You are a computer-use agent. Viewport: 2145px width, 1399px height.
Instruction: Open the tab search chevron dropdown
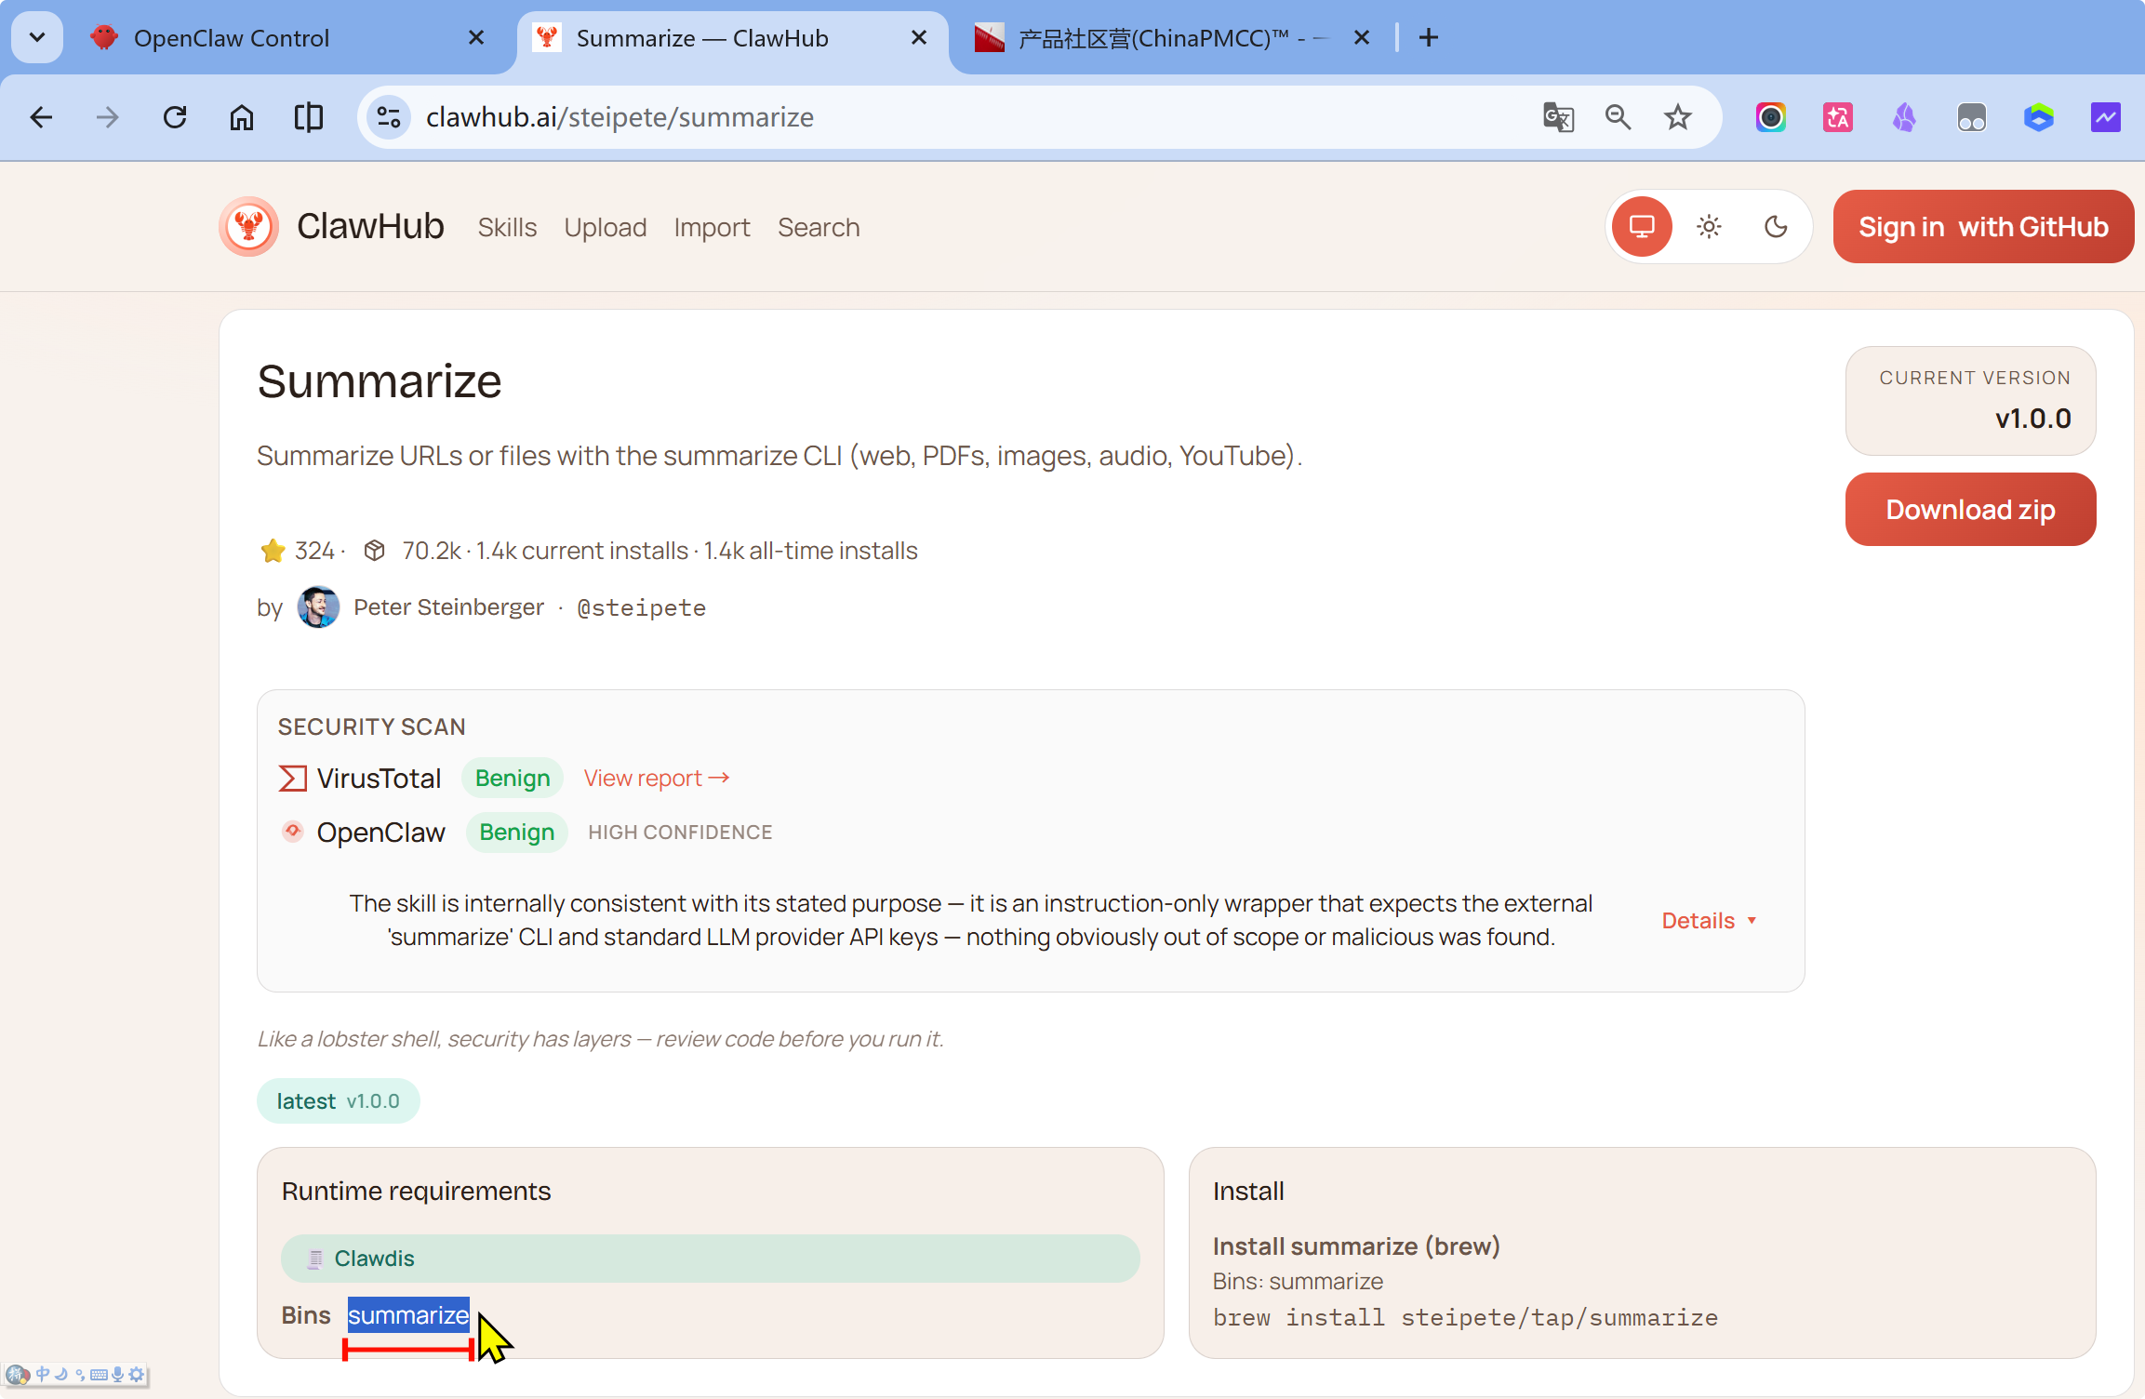point(37,37)
